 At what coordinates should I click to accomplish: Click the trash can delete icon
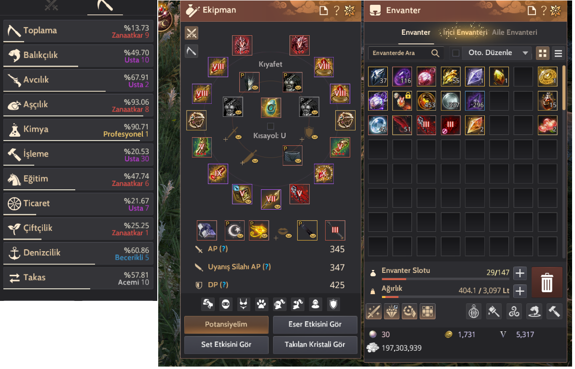click(547, 283)
